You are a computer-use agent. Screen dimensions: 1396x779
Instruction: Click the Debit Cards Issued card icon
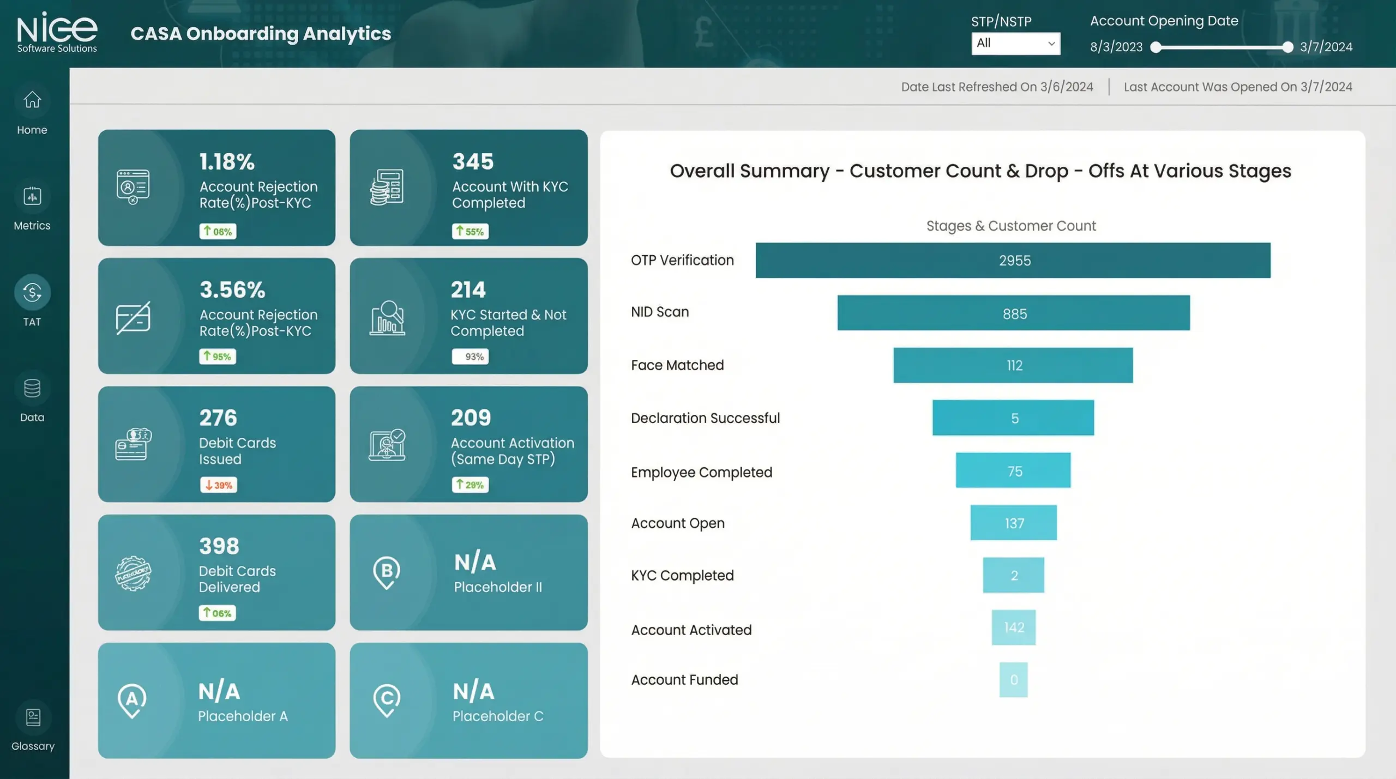133,444
